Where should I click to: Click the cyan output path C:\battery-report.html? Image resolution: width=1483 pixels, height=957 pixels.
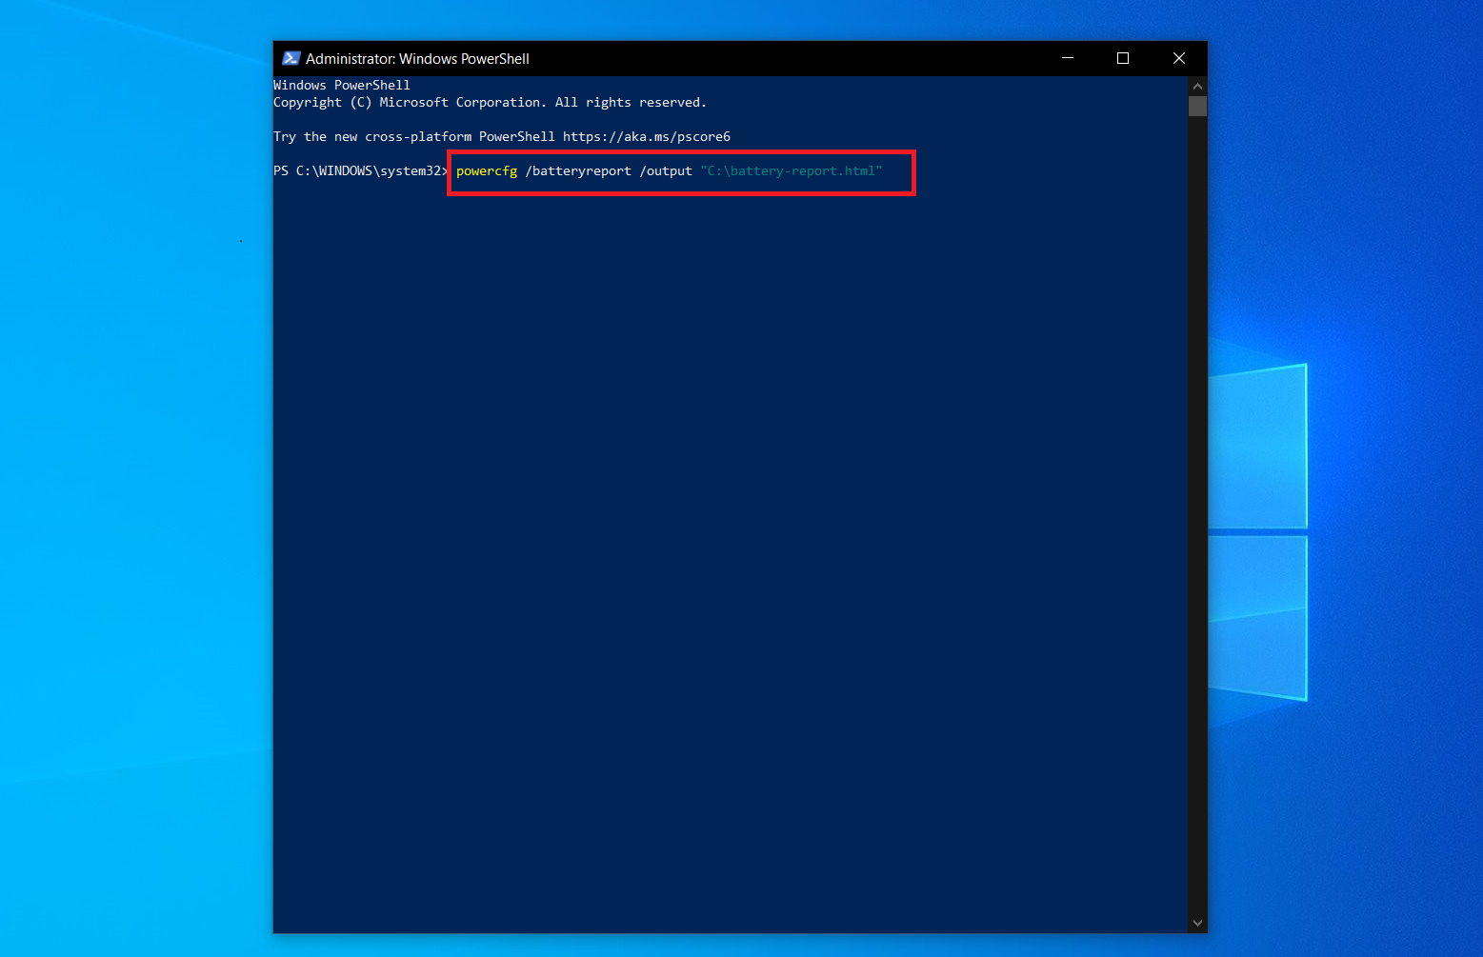791,170
